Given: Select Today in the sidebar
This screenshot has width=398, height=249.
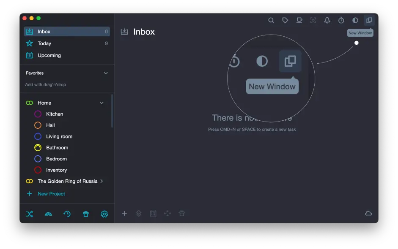Looking at the screenshot, I should click(x=44, y=43).
